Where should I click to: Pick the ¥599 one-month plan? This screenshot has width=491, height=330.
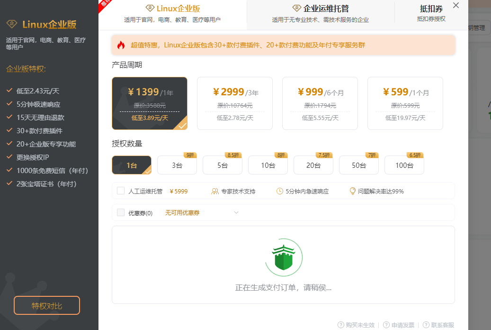click(x=405, y=103)
